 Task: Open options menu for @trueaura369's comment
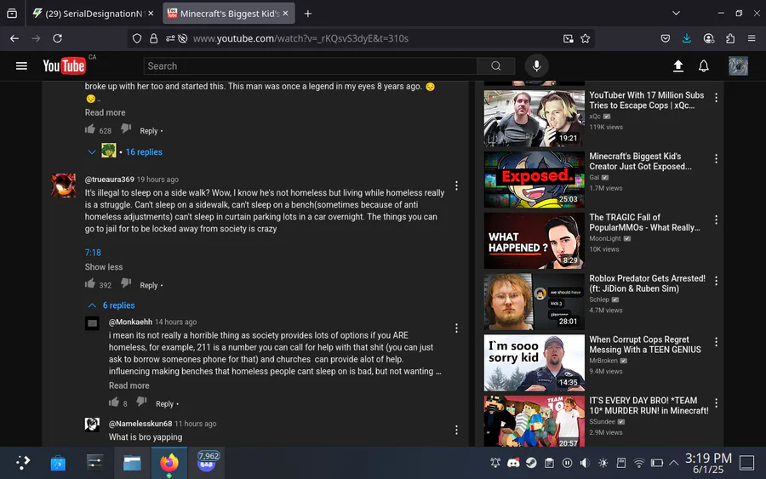(x=456, y=185)
